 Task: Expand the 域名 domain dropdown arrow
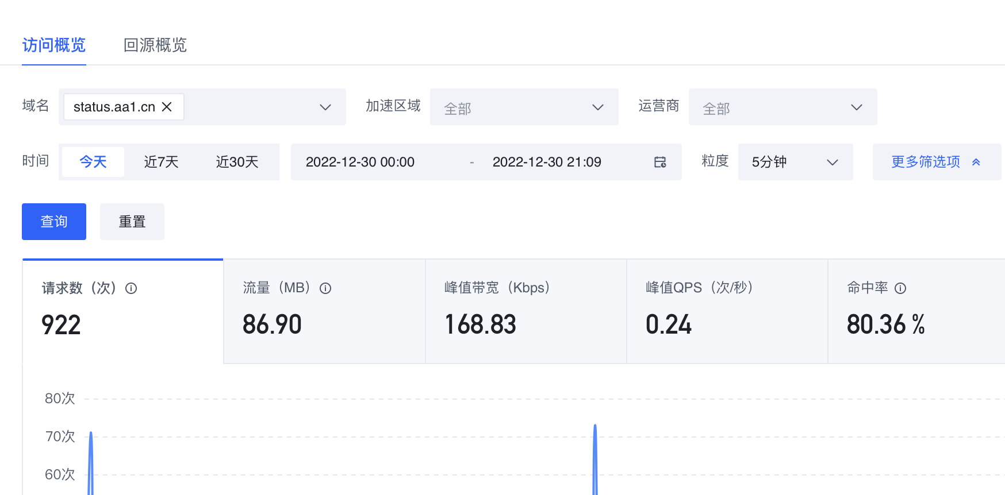click(325, 107)
